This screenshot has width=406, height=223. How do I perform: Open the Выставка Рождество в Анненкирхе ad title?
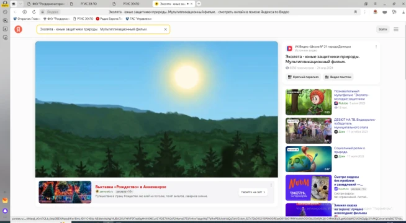tap(131, 187)
